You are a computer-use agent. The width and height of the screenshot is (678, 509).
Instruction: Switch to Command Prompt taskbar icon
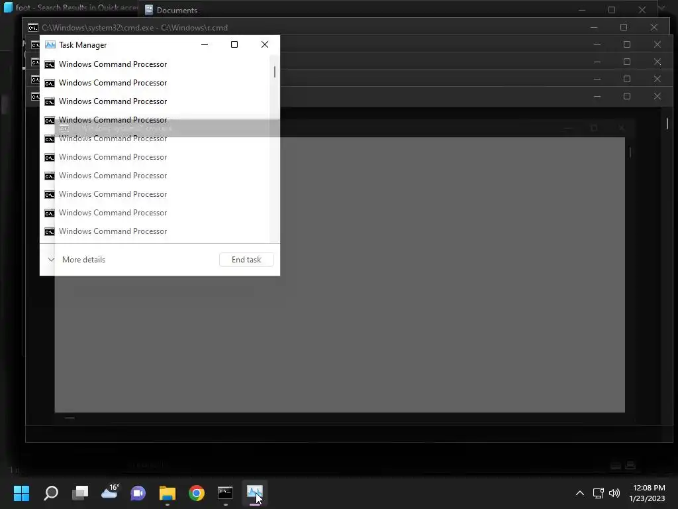pos(225,492)
